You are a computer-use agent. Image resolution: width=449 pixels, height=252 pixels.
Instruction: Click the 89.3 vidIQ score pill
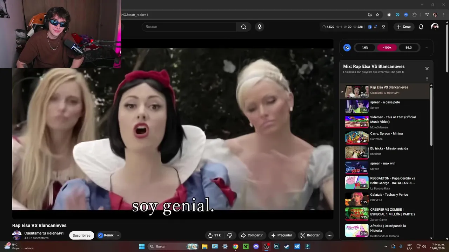[x=409, y=48]
